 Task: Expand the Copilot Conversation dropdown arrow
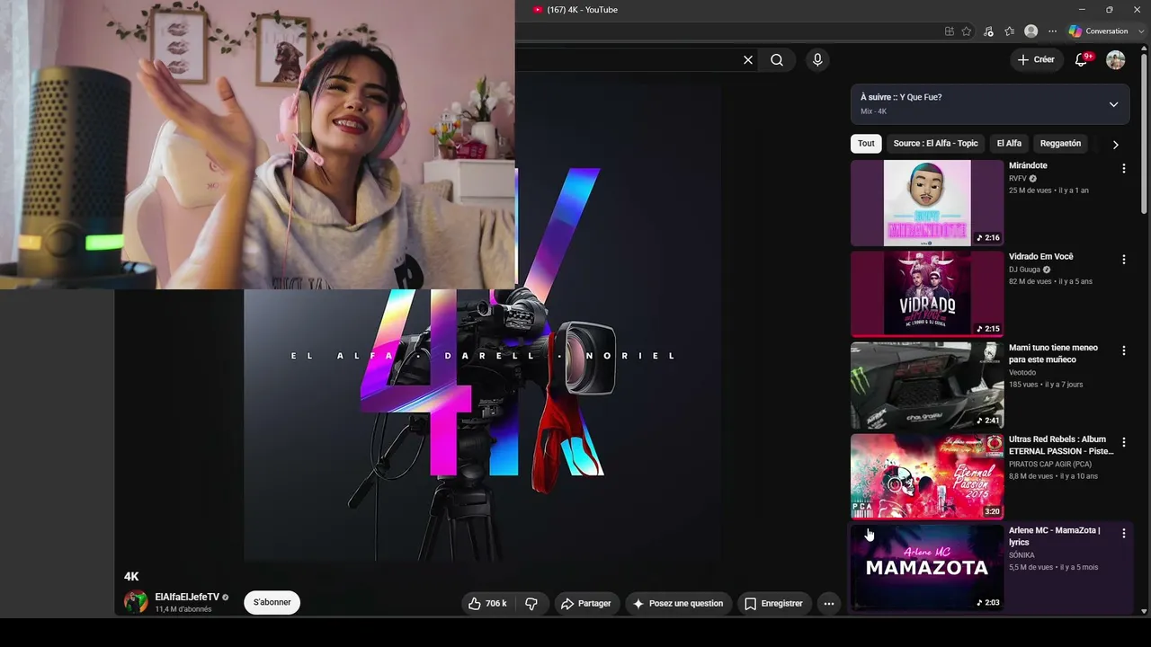[x=1141, y=31]
